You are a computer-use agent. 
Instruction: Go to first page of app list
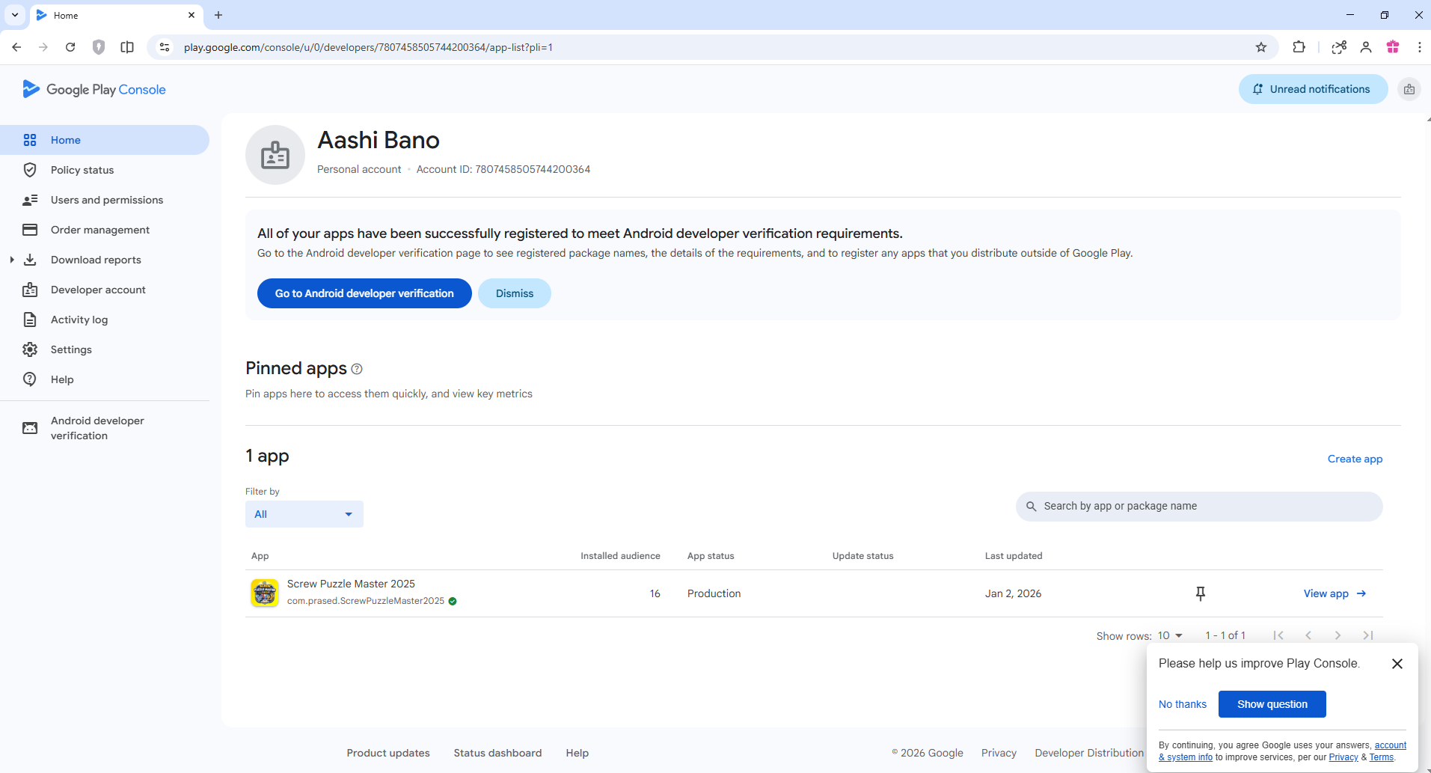[1278, 635]
